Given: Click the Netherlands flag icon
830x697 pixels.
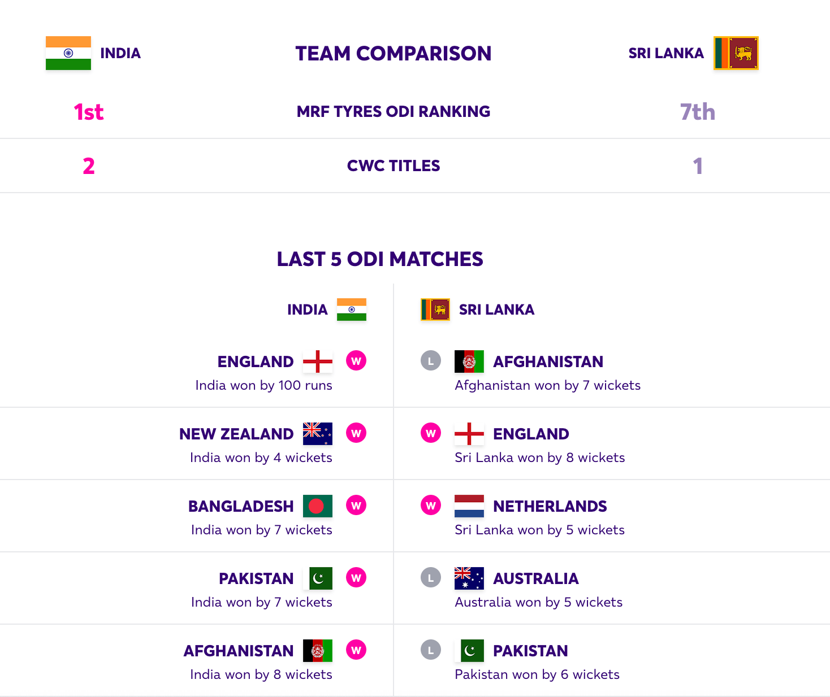Looking at the screenshot, I should coord(469,506).
